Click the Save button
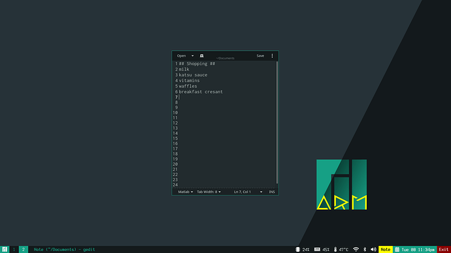Image resolution: width=451 pixels, height=253 pixels. pos(260,55)
